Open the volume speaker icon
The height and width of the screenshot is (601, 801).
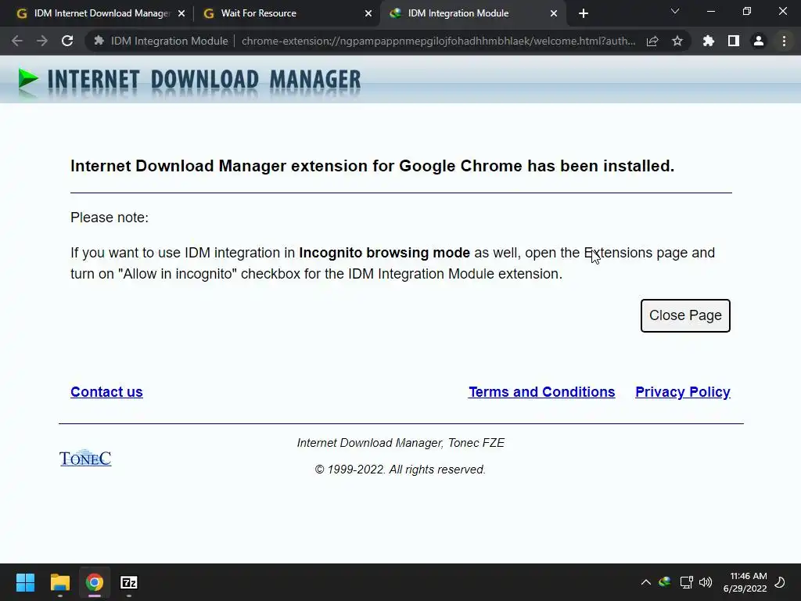pos(706,582)
